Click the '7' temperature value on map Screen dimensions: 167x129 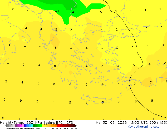click(151, 82)
